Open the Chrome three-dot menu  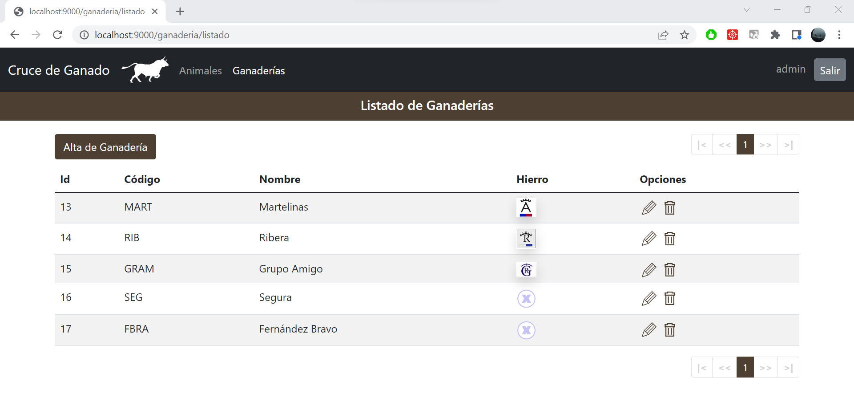(x=839, y=35)
